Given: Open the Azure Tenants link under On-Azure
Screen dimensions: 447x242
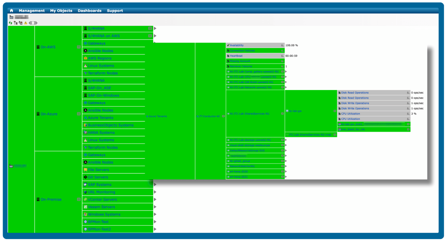Looking at the screenshot, I should point(100,118).
